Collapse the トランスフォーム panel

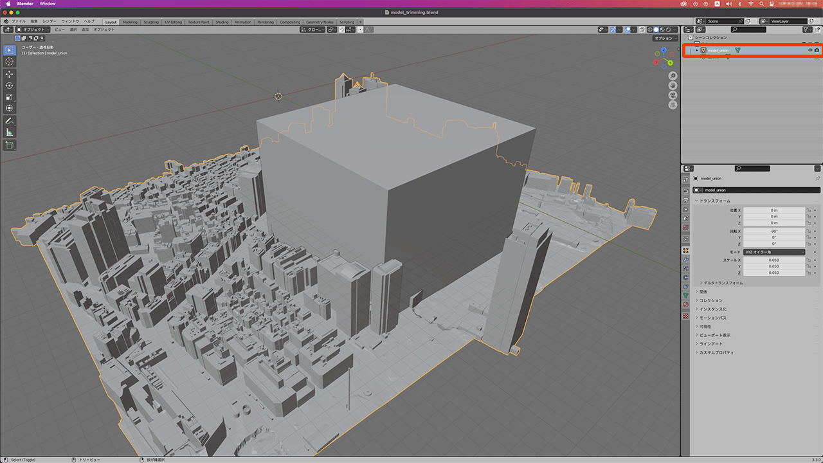(714, 201)
